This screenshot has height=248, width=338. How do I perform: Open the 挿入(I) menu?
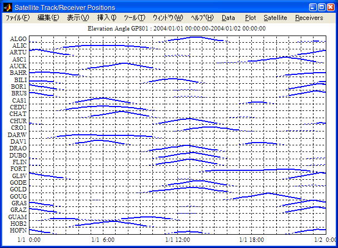(107, 18)
